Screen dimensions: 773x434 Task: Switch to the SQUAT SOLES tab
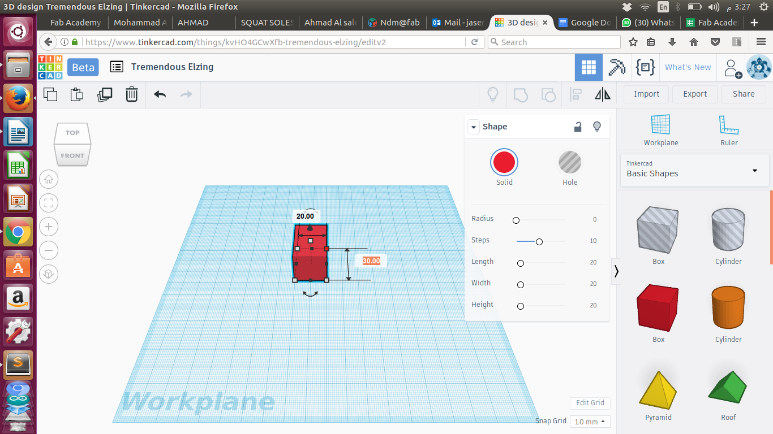click(x=267, y=23)
